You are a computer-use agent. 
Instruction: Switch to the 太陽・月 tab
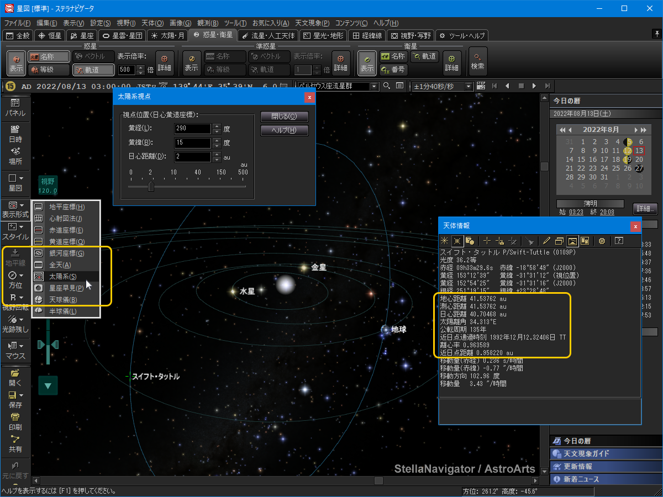coord(167,35)
